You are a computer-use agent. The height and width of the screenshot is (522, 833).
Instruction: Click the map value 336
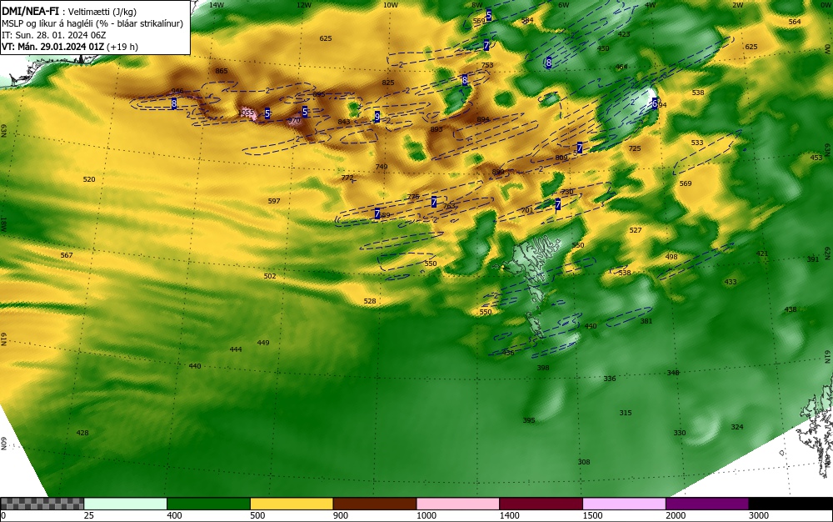(x=610, y=379)
